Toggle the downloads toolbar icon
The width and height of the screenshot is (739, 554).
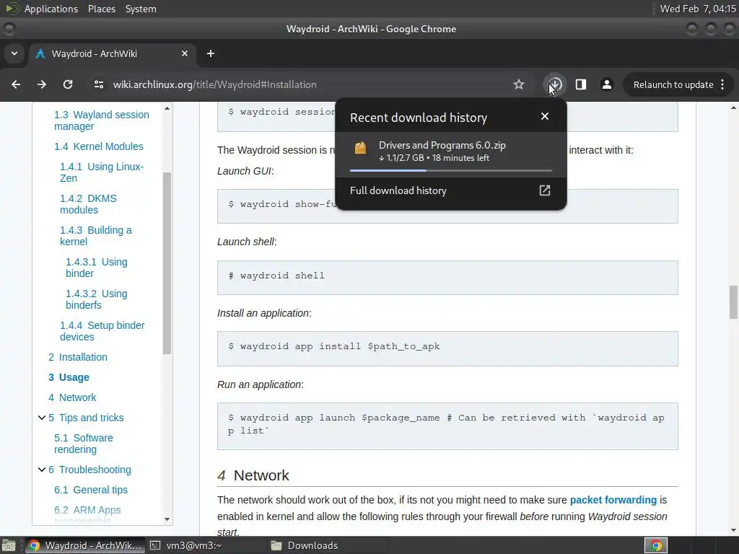pyautogui.click(x=555, y=84)
